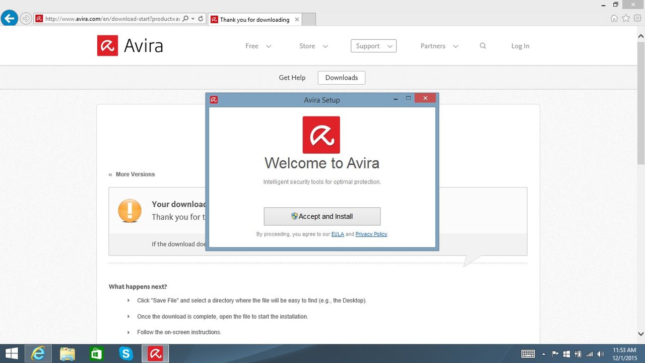Viewport: 645px width, 363px height.
Task: Refresh the page using the address bar reload icon
Action: click(x=201, y=19)
